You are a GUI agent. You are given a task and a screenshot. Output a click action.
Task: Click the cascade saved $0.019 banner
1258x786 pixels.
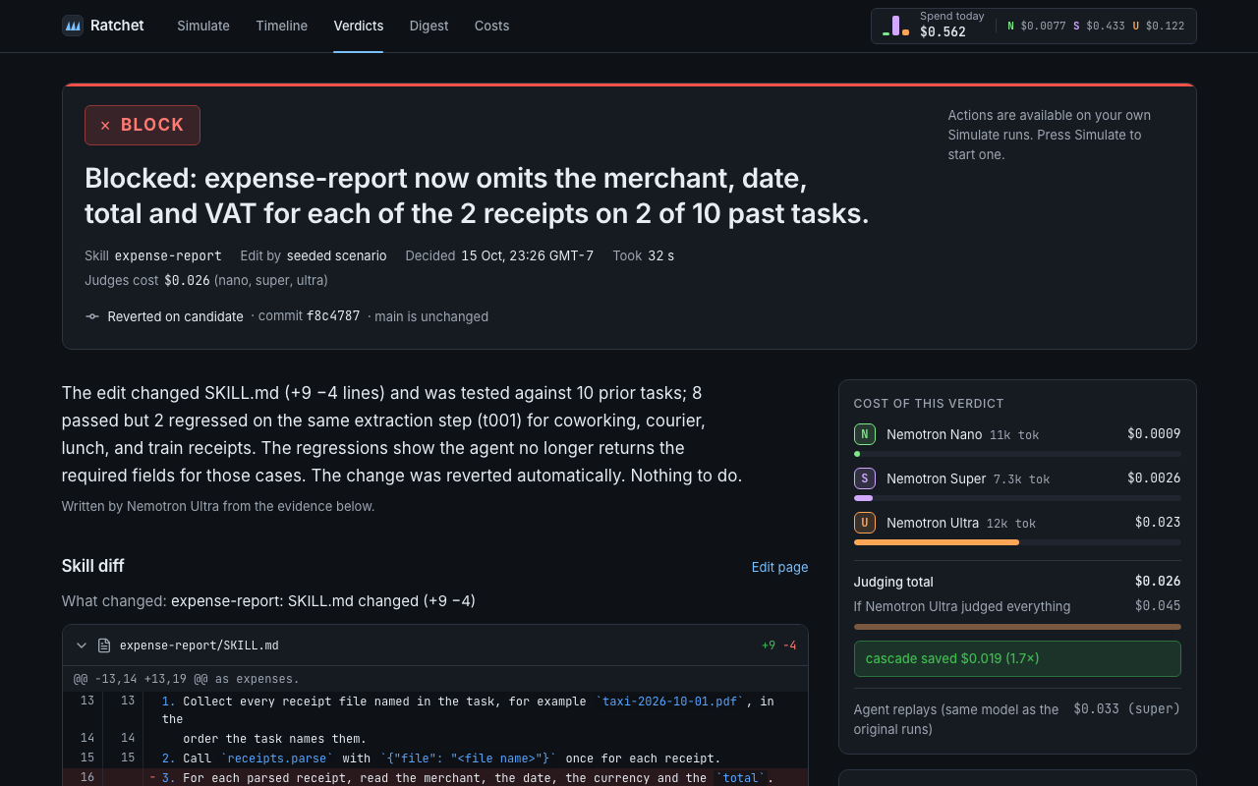click(x=1017, y=658)
